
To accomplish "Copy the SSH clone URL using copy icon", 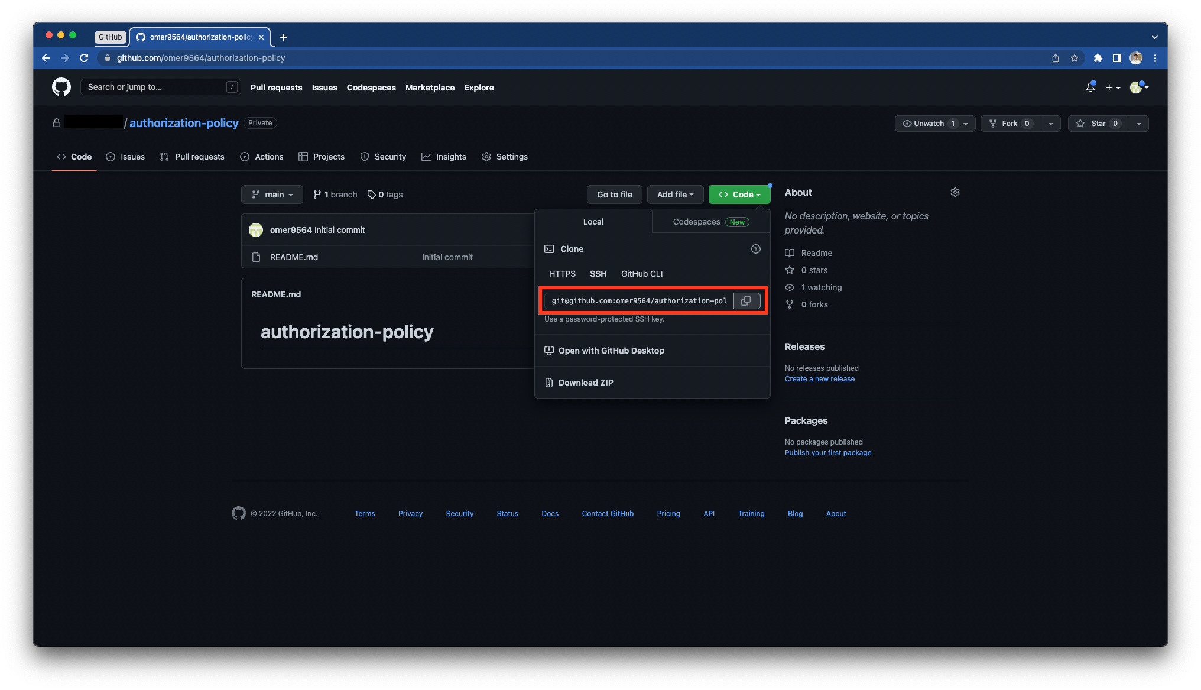I will point(746,300).
